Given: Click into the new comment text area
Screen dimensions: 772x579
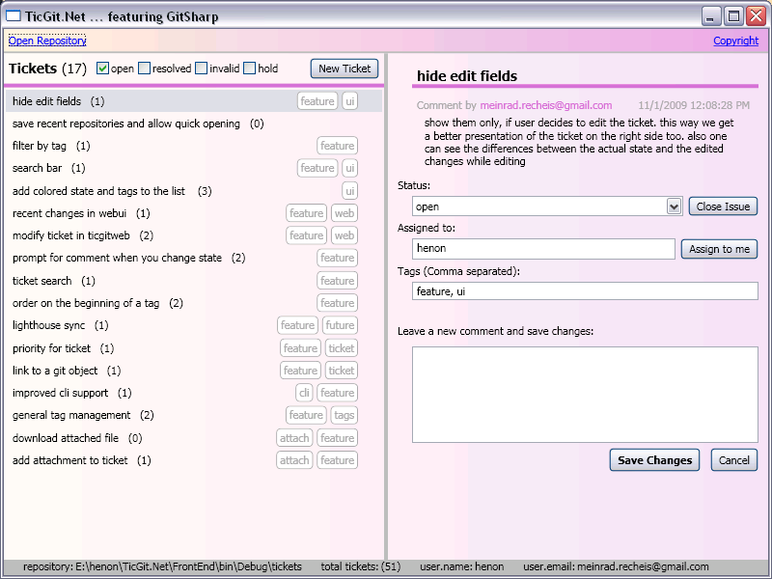Looking at the screenshot, I should click(585, 395).
